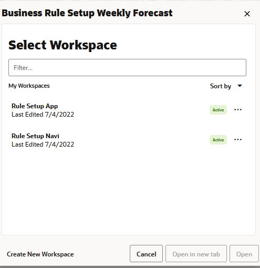The height and width of the screenshot is (268, 260).
Task: Click Active badge on Rule Setup Navi
Action: coord(218,140)
